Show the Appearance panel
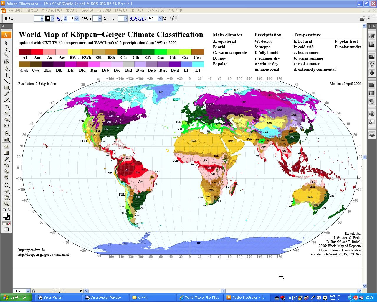The width and height of the screenshot is (377, 302). (x=372, y=114)
